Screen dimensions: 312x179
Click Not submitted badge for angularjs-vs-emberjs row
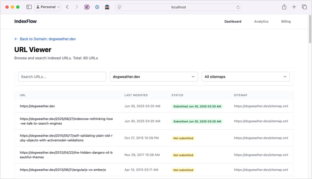click(183, 170)
